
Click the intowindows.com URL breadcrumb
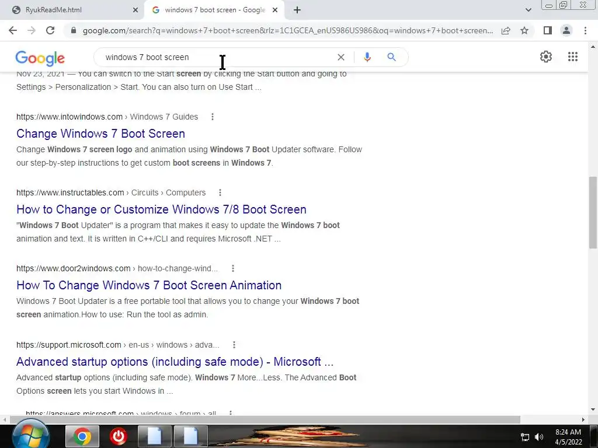point(107,117)
